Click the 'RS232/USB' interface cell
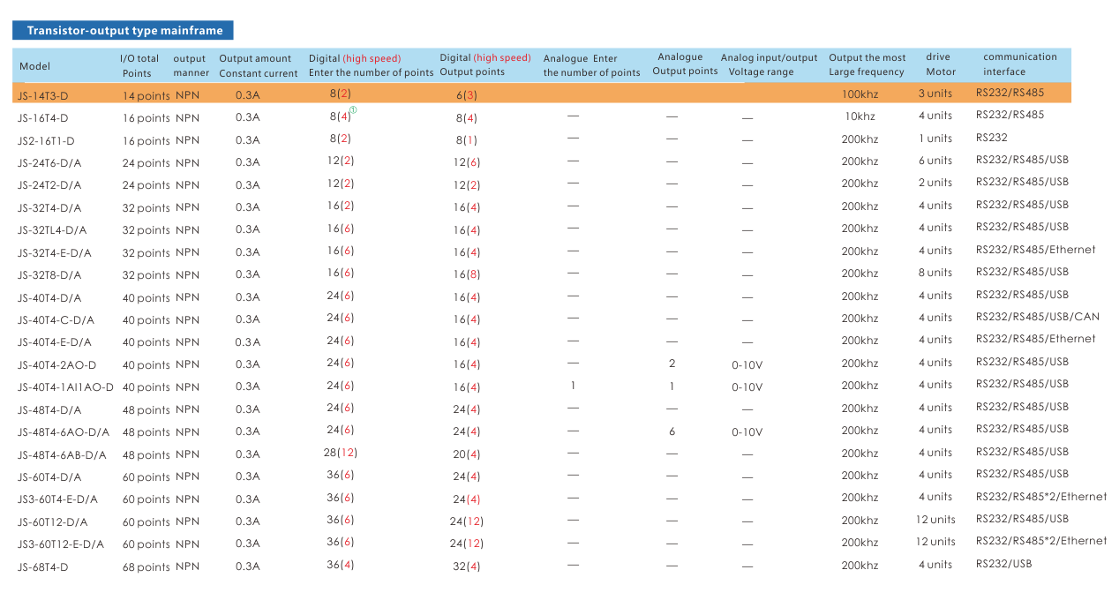The image size is (1119, 600). [x=1003, y=563]
